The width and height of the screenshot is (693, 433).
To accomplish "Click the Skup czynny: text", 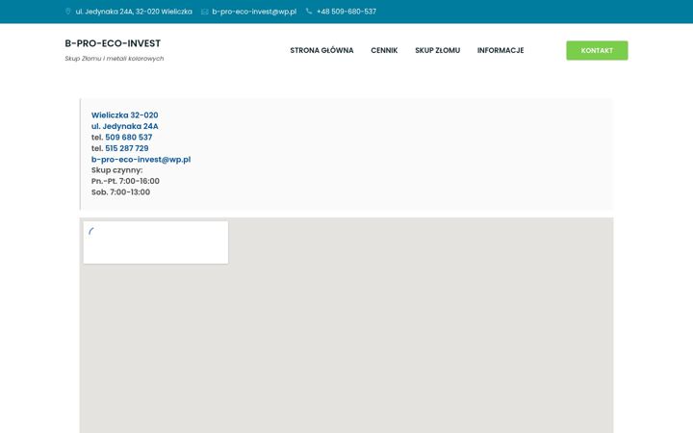I will [x=117, y=170].
